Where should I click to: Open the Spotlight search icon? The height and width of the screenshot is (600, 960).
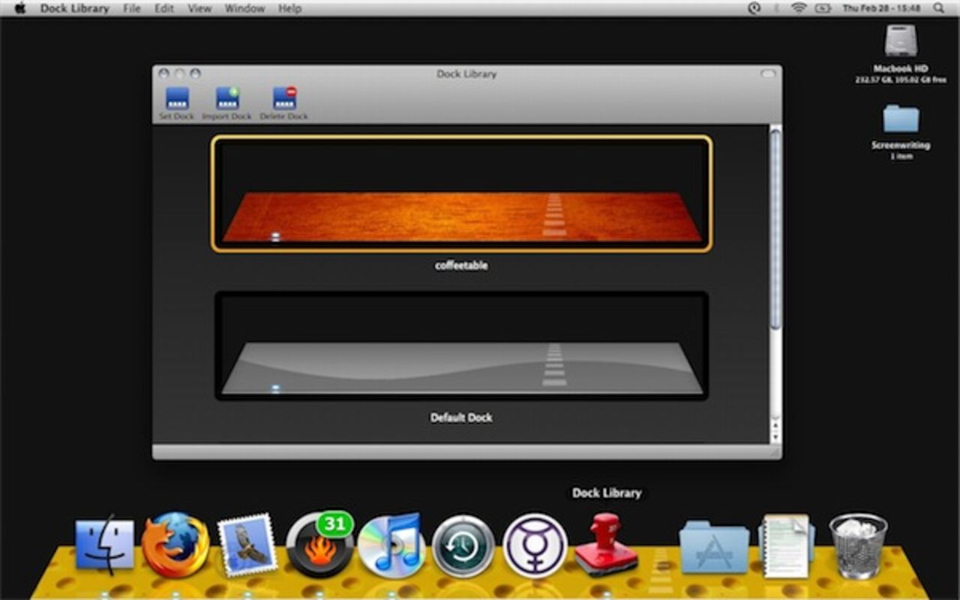coord(939,8)
